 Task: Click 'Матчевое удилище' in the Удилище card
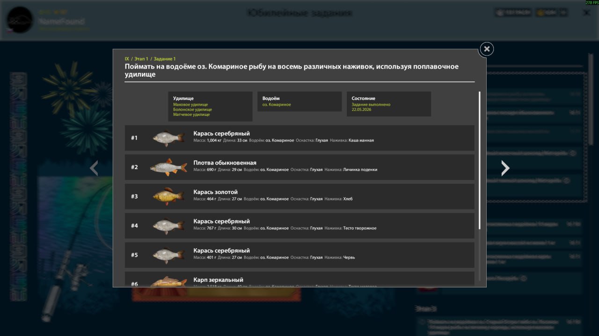(191, 114)
